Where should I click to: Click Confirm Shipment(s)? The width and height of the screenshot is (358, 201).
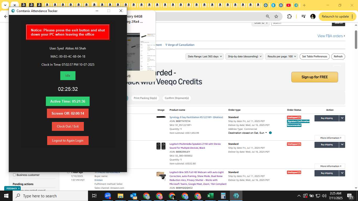click(x=177, y=98)
